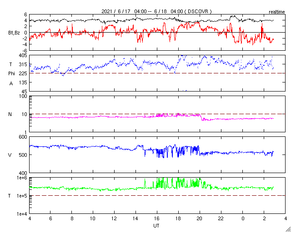This screenshot has height=232, width=291.
Task: Click the '1e+6' temperature tick label
Action: [22, 178]
